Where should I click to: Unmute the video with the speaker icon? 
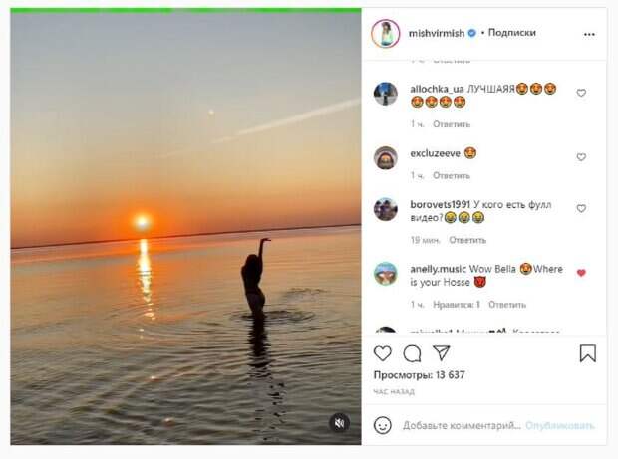pos(339,423)
